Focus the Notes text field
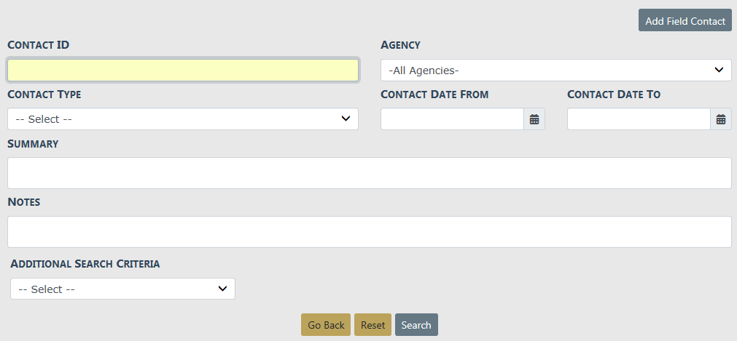Viewport: 737px width, 341px height. [x=369, y=232]
